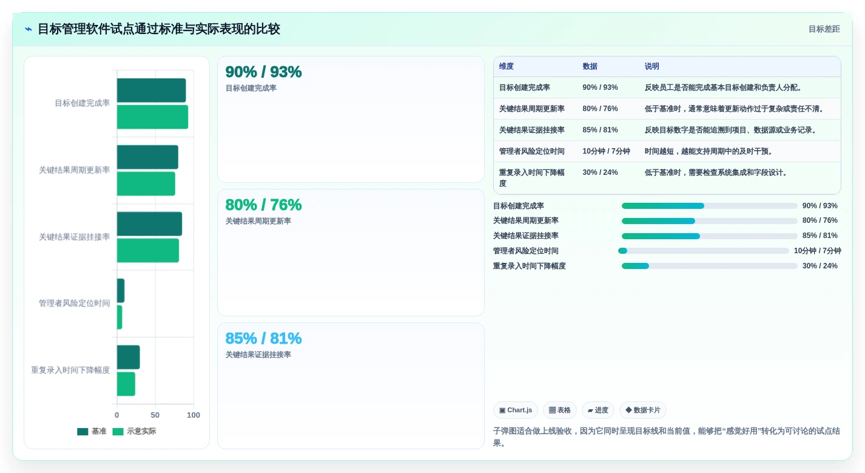
Task: Click the 示意实际 bar for 管理者风险定位时间
Action: [119, 318]
